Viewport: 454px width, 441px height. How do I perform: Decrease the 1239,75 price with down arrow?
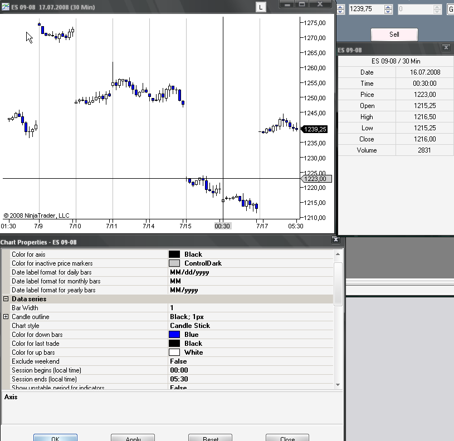[x=388, y=12]
